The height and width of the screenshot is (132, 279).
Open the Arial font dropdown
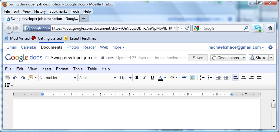[98, 78]
